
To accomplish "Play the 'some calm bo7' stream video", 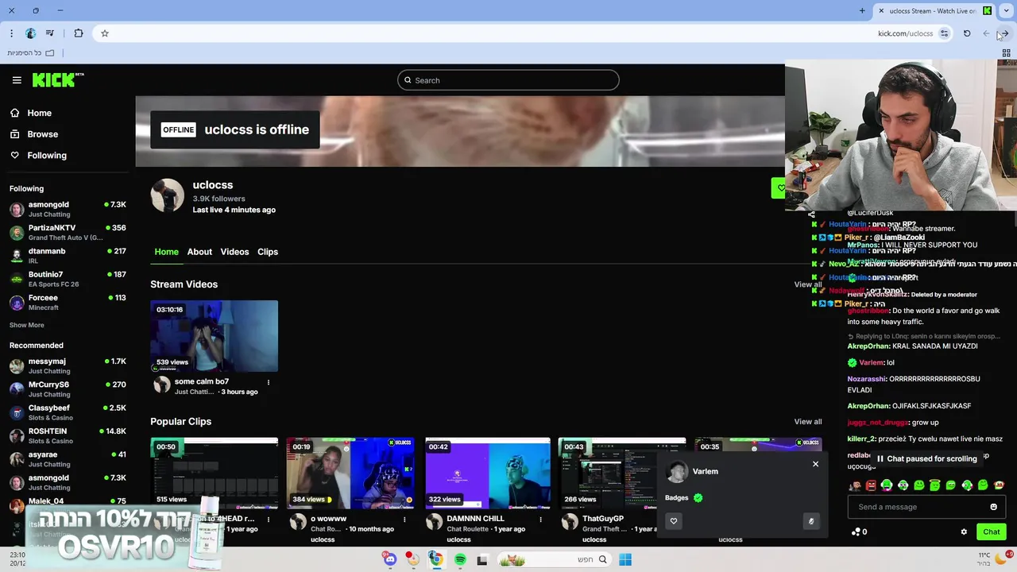I will click(215, 336).
